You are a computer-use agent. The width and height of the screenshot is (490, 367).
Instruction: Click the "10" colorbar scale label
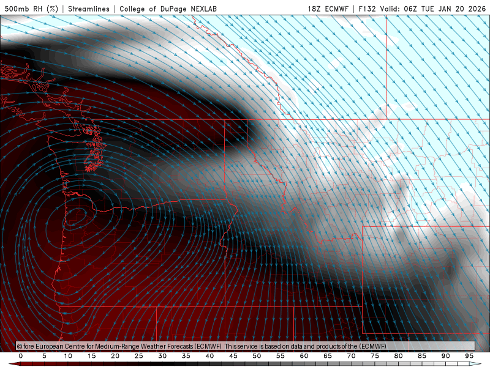coord(68,356)
